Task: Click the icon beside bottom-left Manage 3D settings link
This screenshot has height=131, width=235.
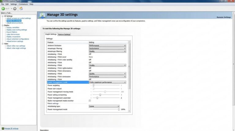Action: (x=3, y=129)
